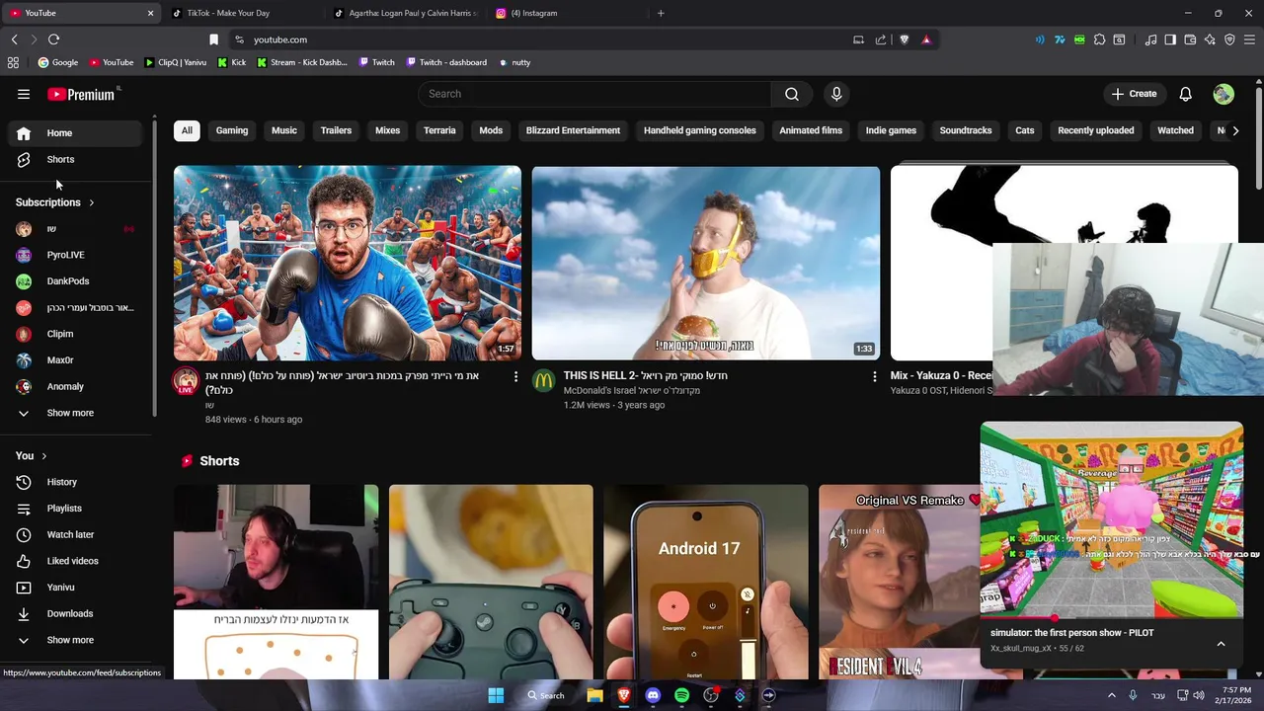Open Brave Wallet icon in toolbar
Screen dimensions: 1264x711
pos(1190,39)
